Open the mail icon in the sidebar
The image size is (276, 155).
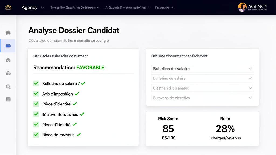[8, 60]
